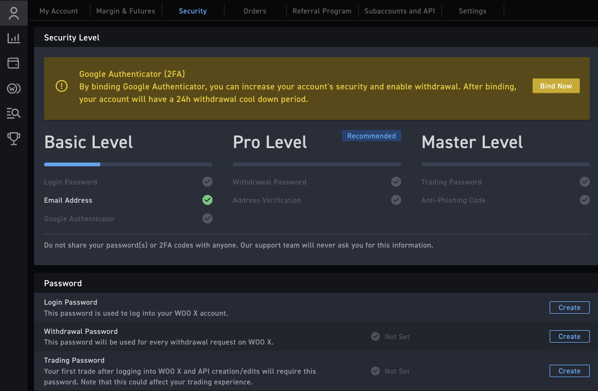Open the wallet icon in sidebar

click(13, 63)
